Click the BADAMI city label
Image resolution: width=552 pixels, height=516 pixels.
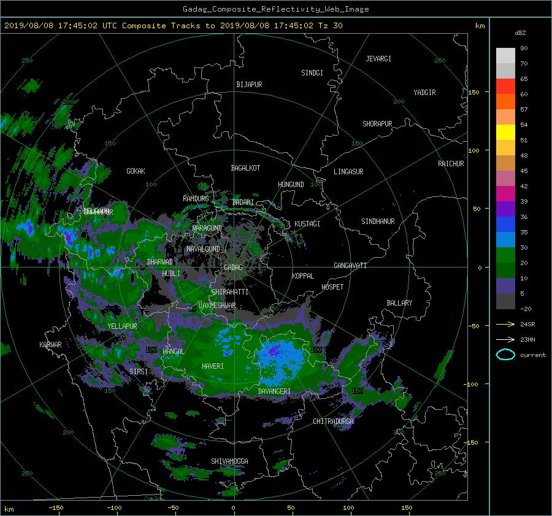coord(243,202)
